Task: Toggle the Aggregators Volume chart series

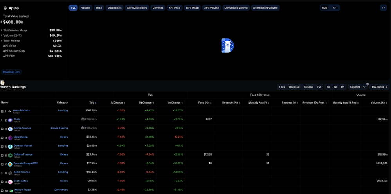Action: (x=265, y=8)
